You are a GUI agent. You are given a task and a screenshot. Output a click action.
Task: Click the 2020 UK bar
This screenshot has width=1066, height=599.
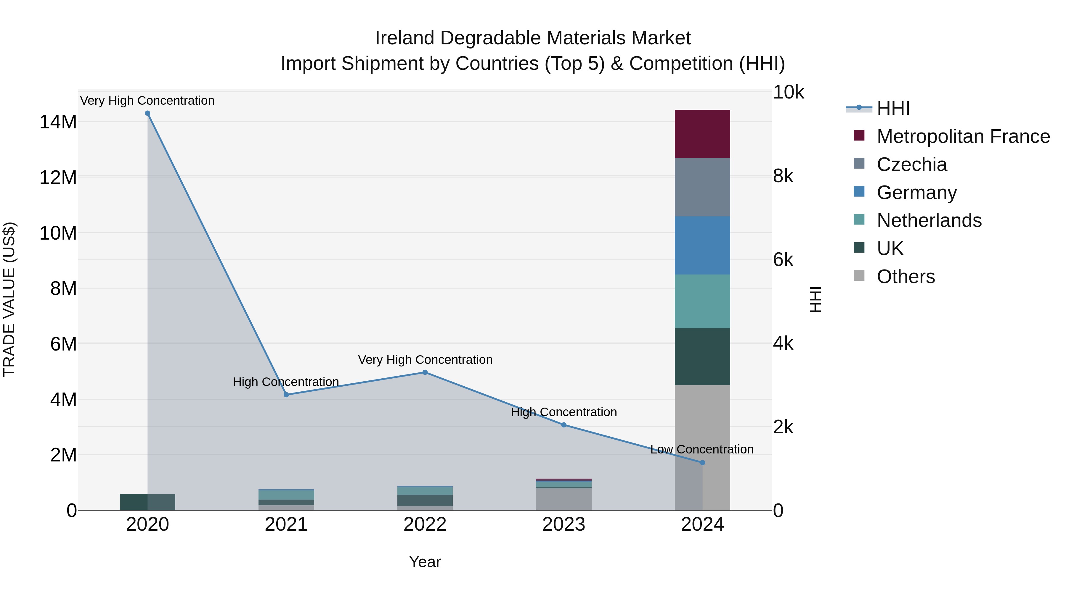[148, 502]
